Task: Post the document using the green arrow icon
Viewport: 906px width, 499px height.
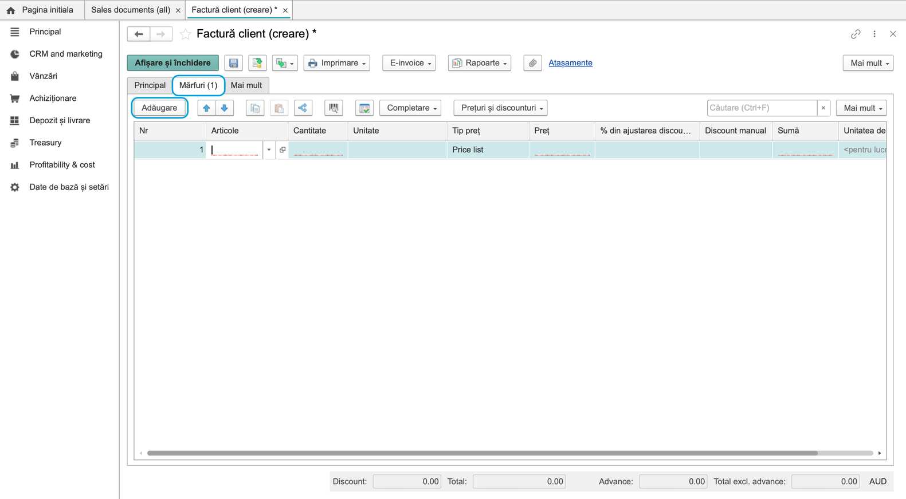Action: [257, 63]
